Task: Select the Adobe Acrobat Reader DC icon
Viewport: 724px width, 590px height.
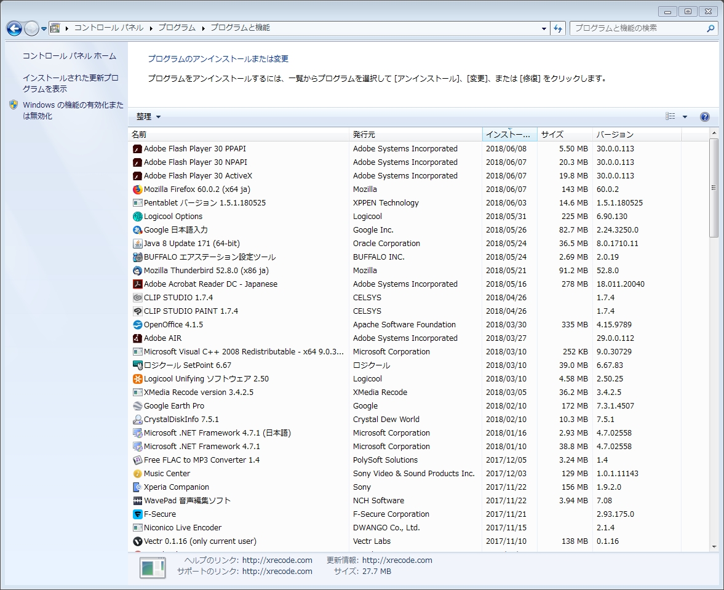Action: pos(137,284)
